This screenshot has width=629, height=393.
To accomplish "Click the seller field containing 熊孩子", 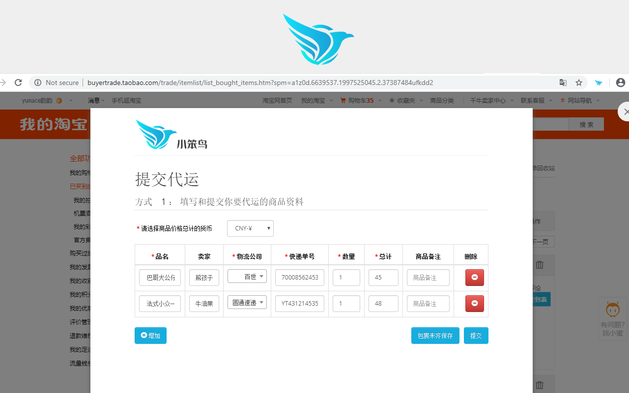I will [204, 278].
